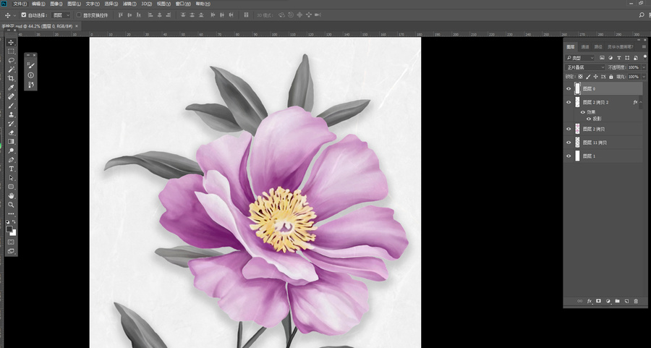Viewport: 651px width, 348px height.
Task: Open the opacity 不透明度 dropdown arrow
Action: tap(644, 67)
